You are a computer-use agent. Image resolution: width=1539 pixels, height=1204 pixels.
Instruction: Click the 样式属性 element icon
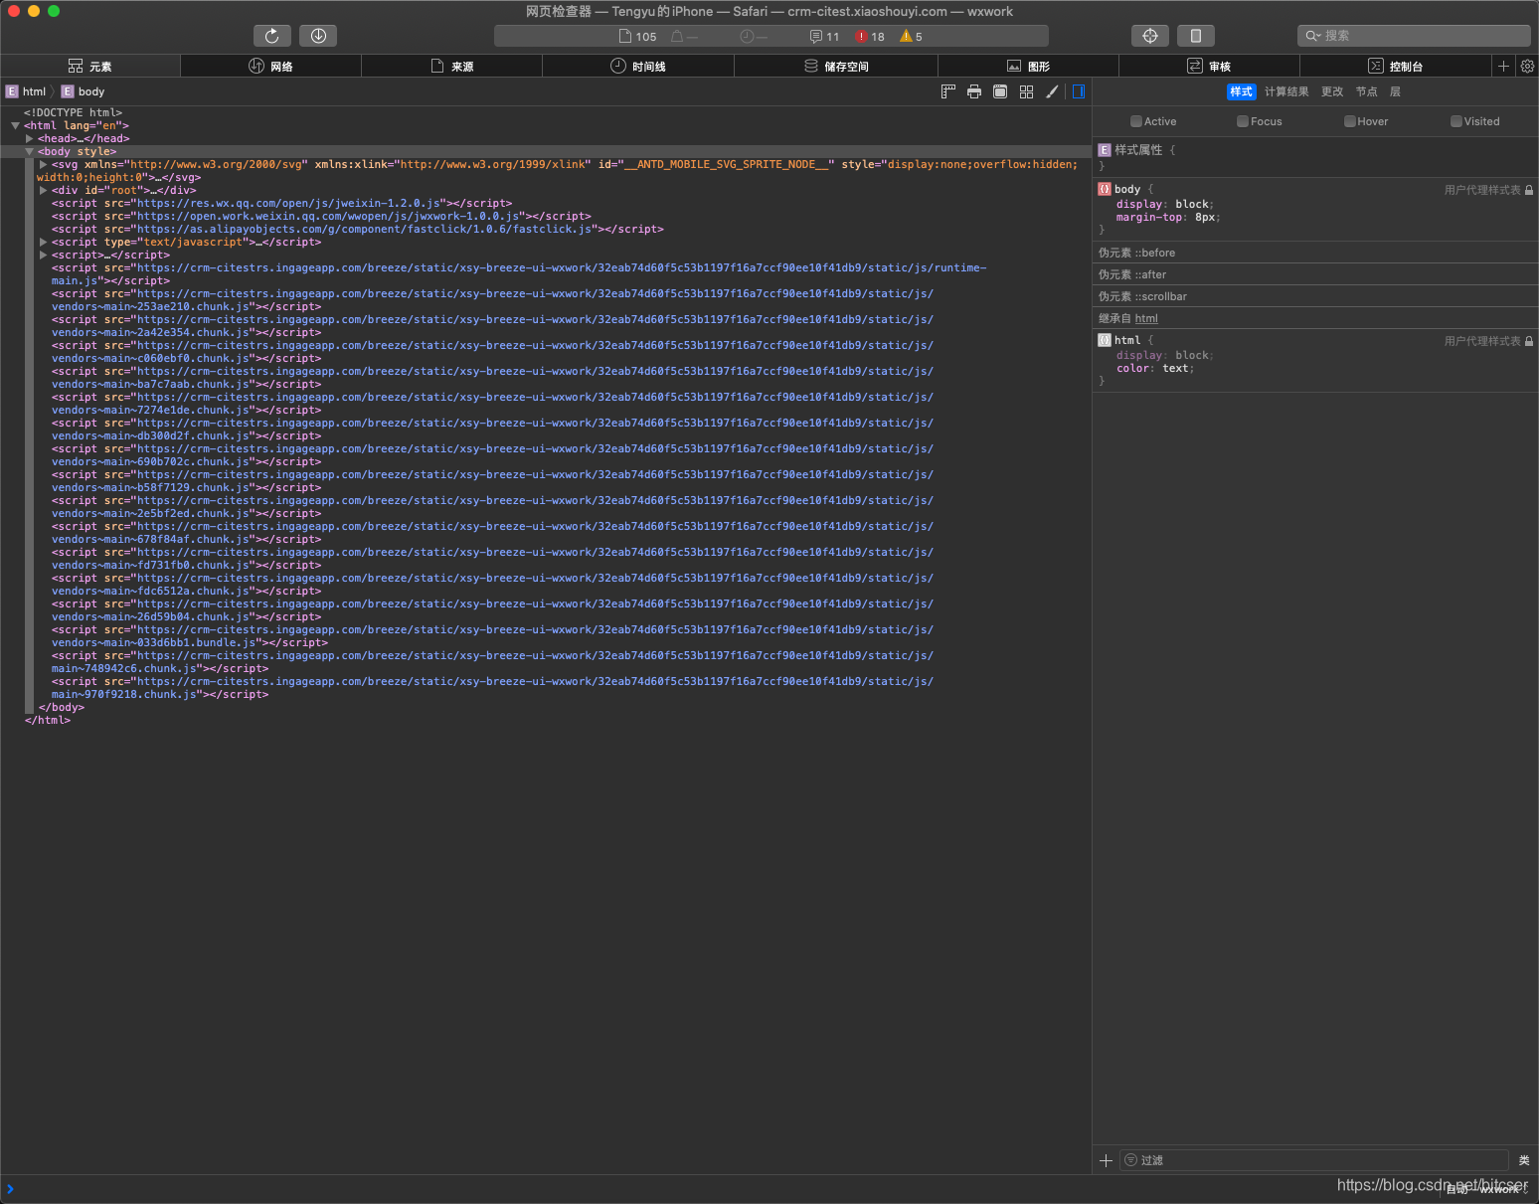1104,150
